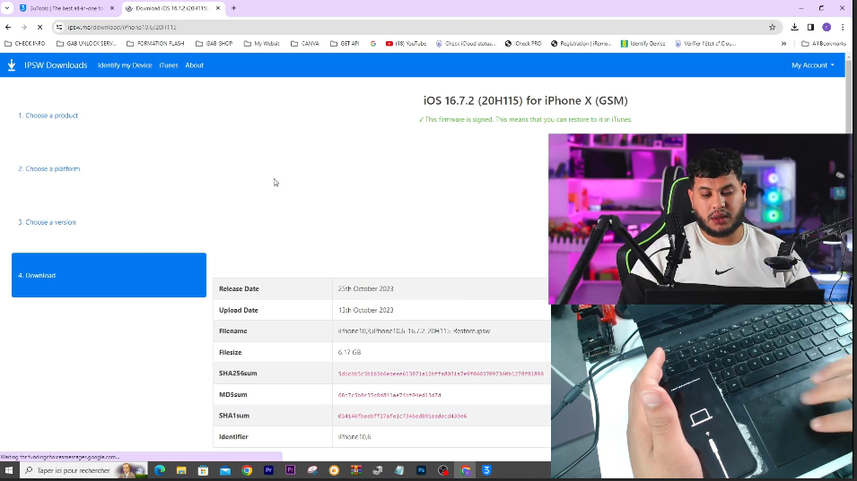Click the Windows Start button

pos(9,470)
